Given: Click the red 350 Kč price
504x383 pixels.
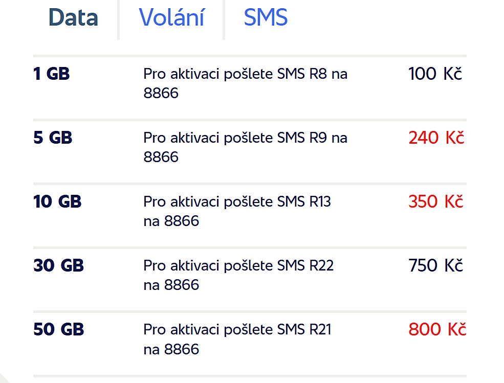Looking at the screenshot, I should pyautogui.click(x=435, y=202).
